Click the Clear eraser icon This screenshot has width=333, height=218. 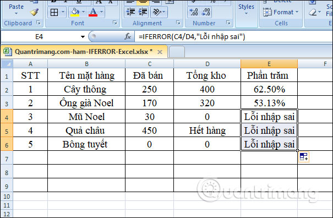(x=313, y=12)
